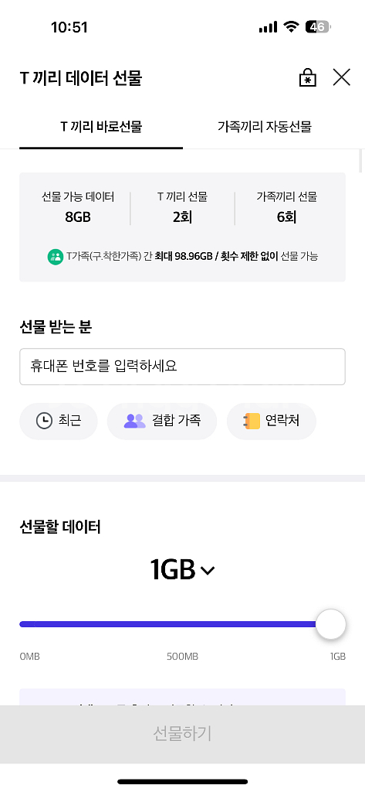Switch to T 끼리 바로선물 tab
The image size is (365, 792).
pyautogui.click(x=101, y=126)
